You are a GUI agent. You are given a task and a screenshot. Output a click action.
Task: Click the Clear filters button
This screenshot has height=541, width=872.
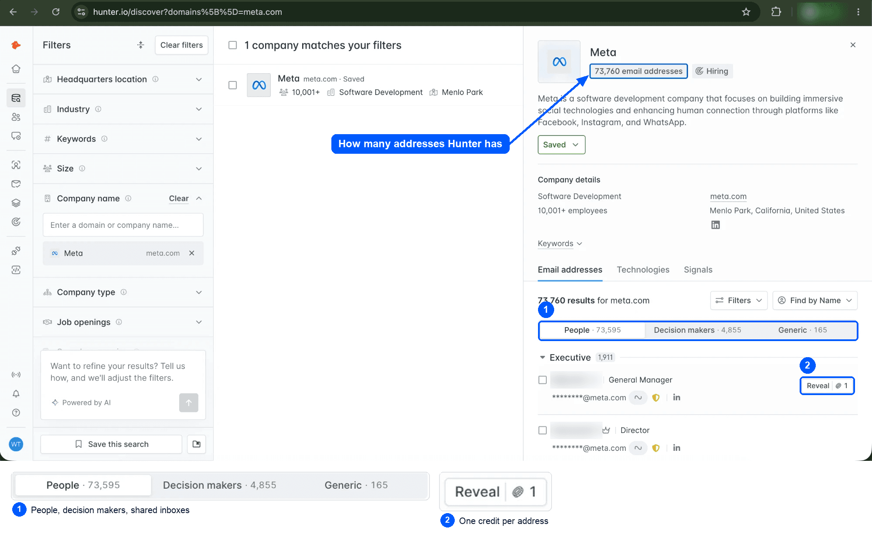point(181,45)
